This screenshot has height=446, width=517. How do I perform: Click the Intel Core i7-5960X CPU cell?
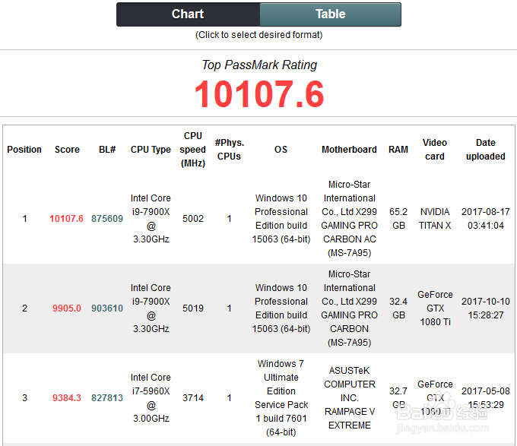(151, 398)
